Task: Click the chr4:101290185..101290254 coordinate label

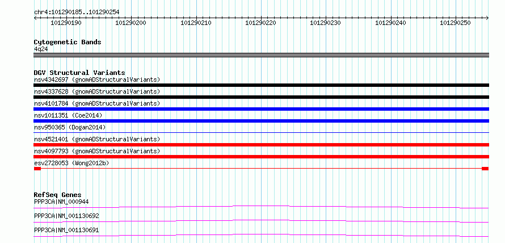Action: coord(77,12)
